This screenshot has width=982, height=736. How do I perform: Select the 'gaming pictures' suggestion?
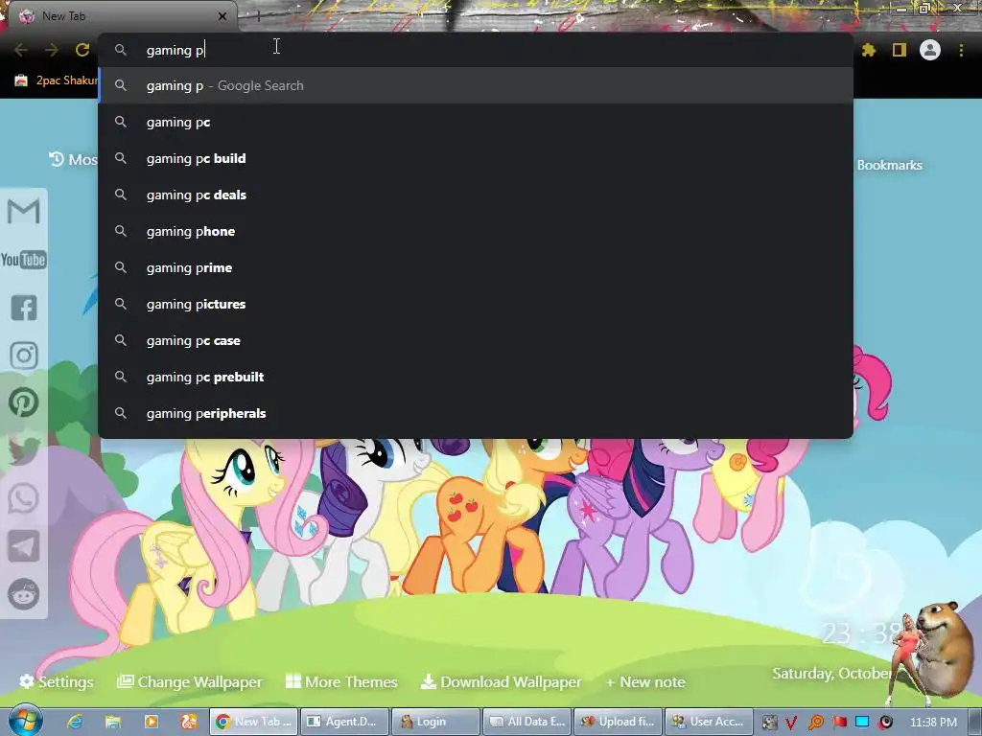pyautogui.click(x=476, y=304)
